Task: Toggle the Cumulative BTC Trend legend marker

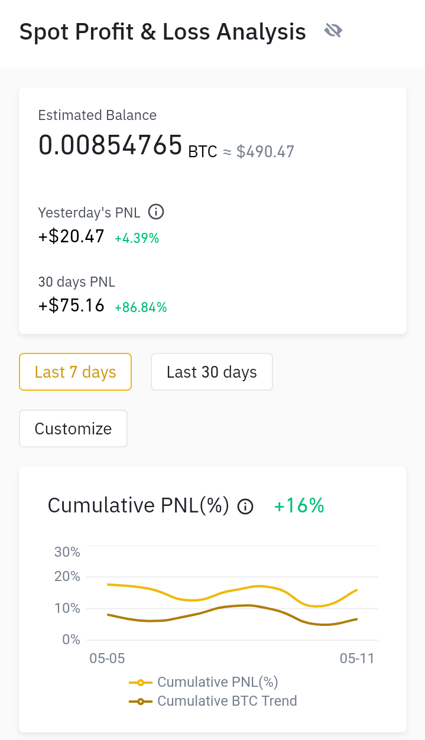Action: click(141, 702)
